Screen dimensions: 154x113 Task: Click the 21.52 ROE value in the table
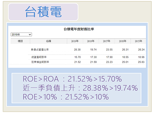(x=78, y=62)
